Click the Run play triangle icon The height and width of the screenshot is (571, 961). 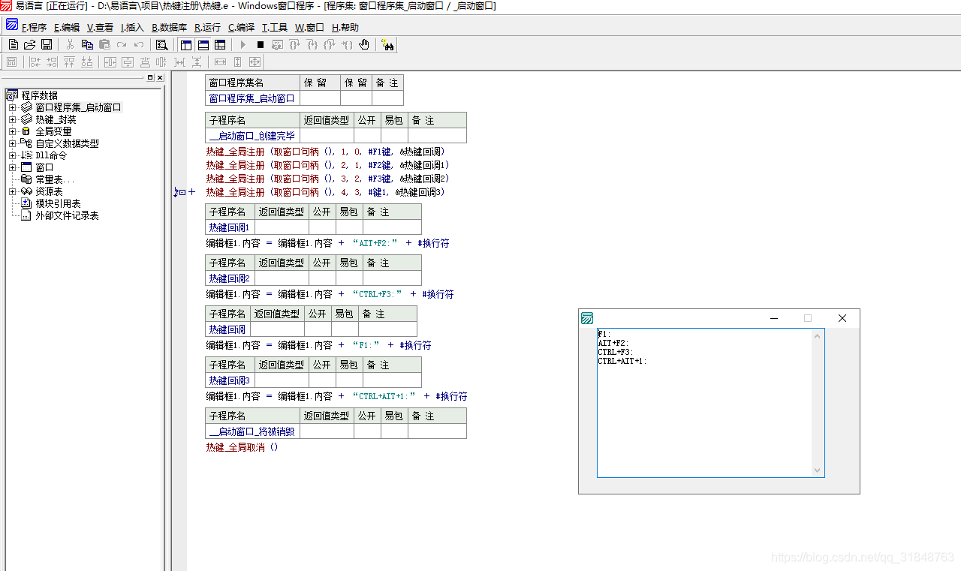pos(243,45)
